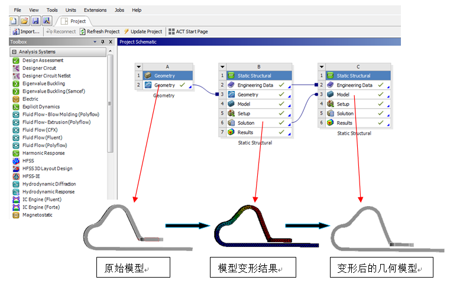Viewport: 450px width, 290px height.
Task: Open the Extensions menu
Action: coord(95,10)
